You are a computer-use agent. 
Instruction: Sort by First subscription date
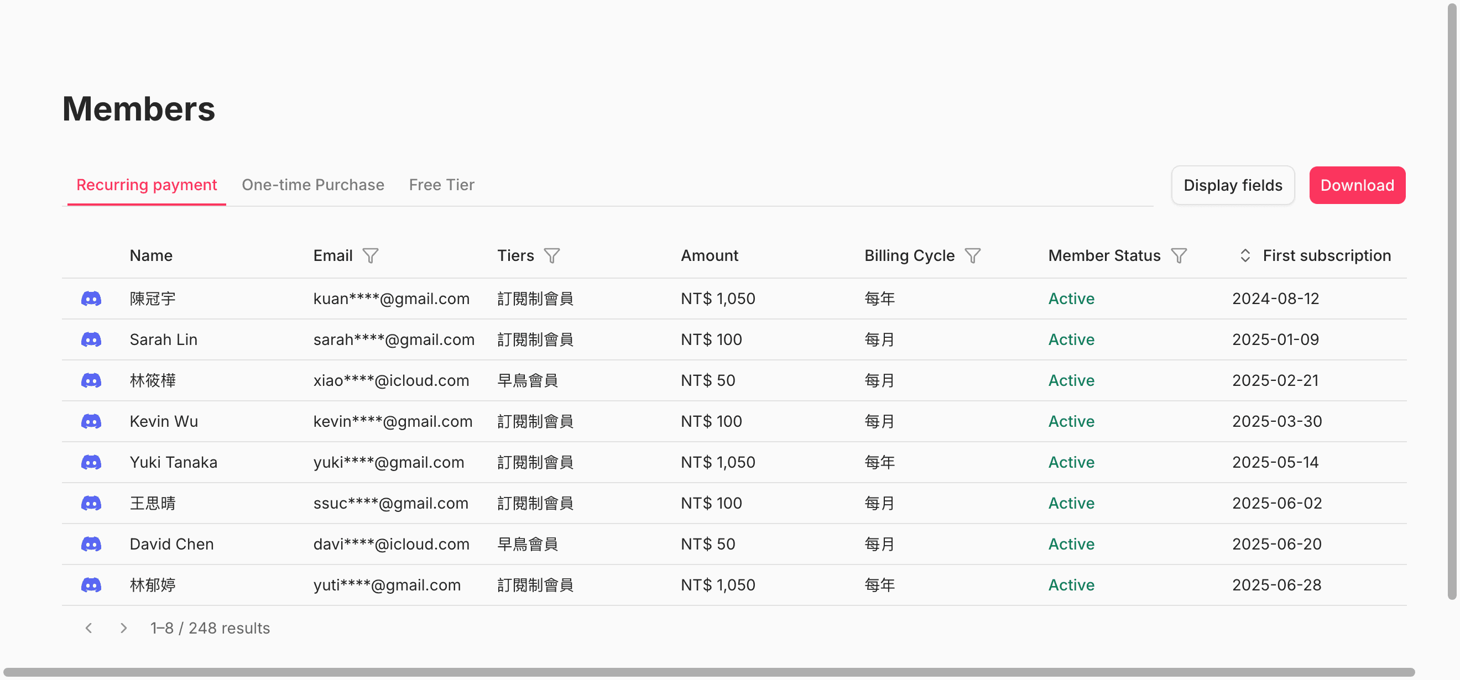tap(1245, 255)
